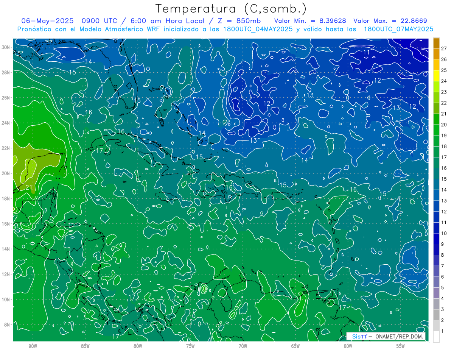Click the valid-until time "1800UTC_07MAY2025"
The width and height of the screenshot is (454, 351).
click(398, 29)
